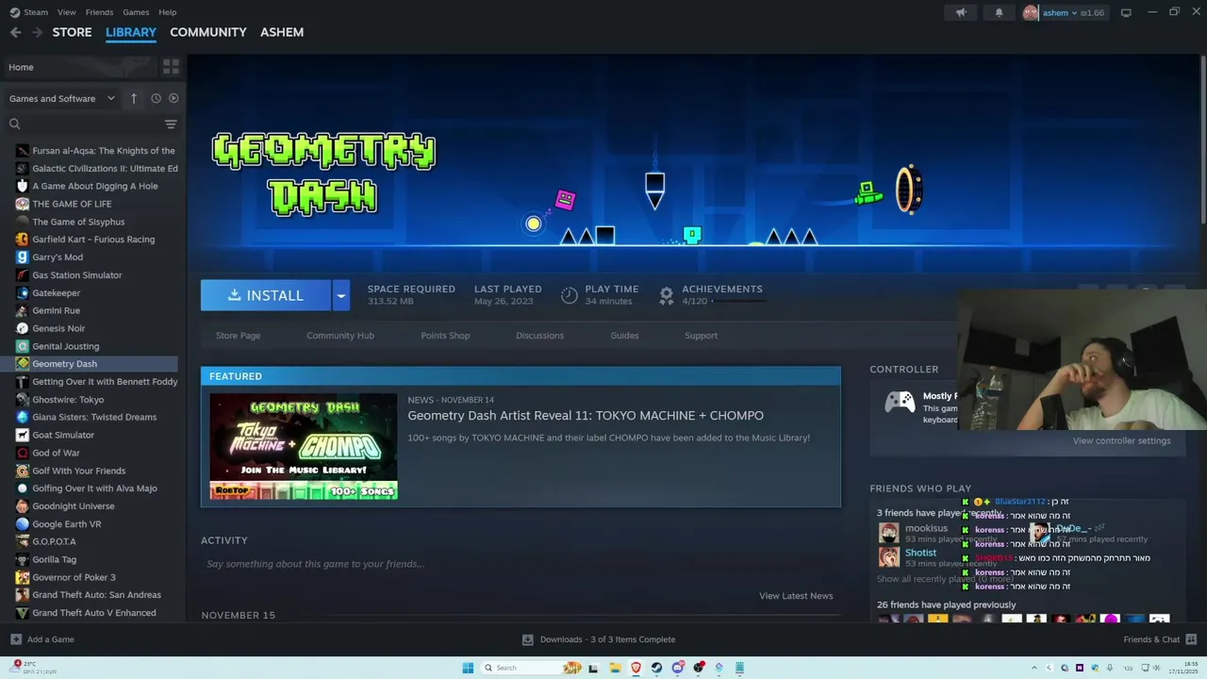Click the achievements progress bar
The width and height of the screenshot is (1207, 679).
738,301
